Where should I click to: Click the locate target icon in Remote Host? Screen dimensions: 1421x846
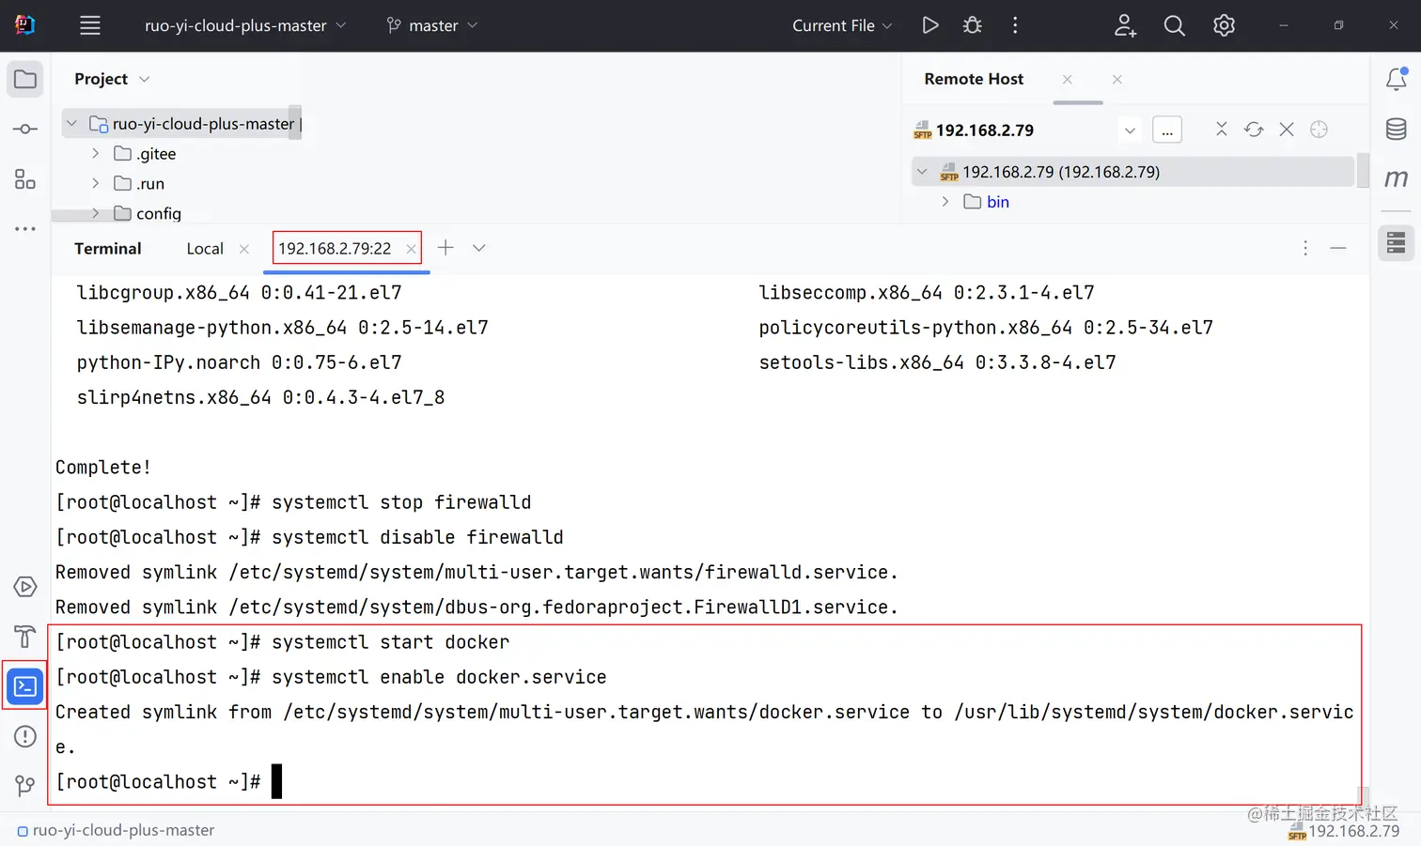click(x=1319, y=130)
